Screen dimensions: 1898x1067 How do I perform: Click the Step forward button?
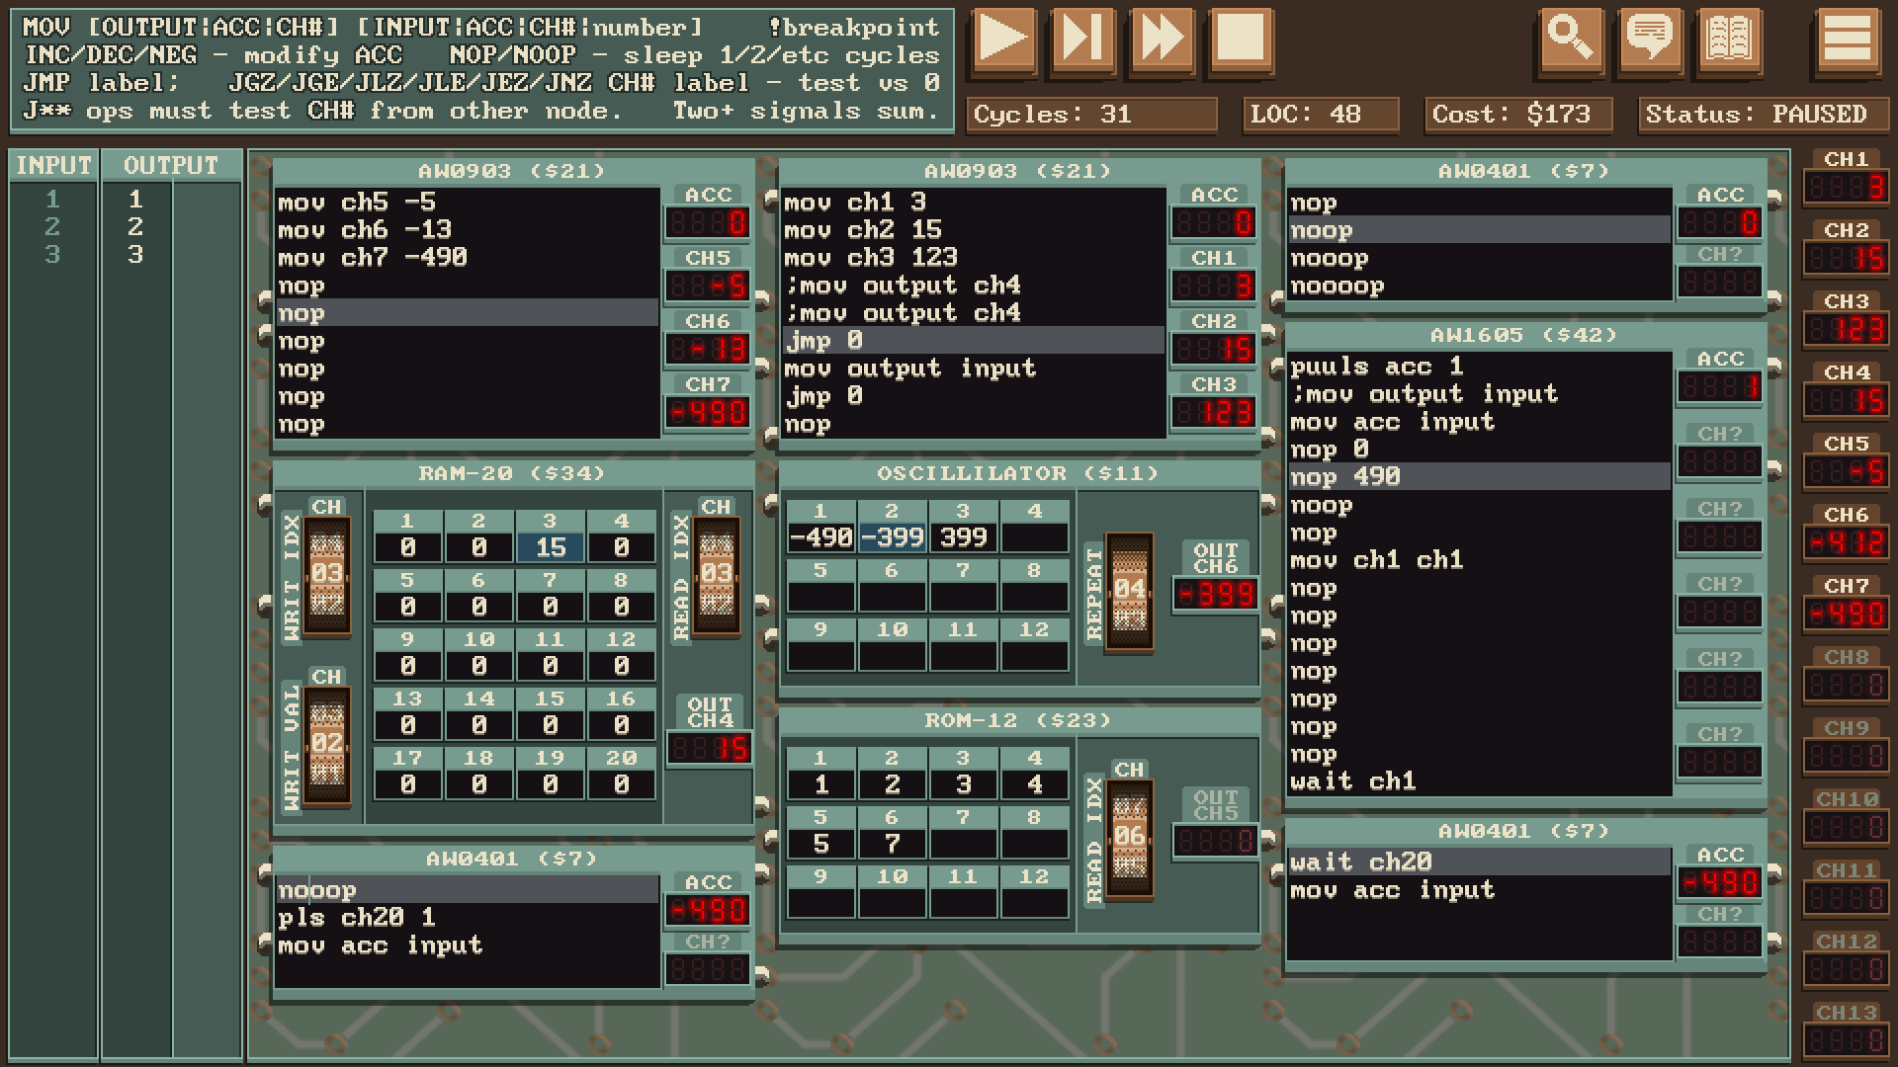point(1082,40)
